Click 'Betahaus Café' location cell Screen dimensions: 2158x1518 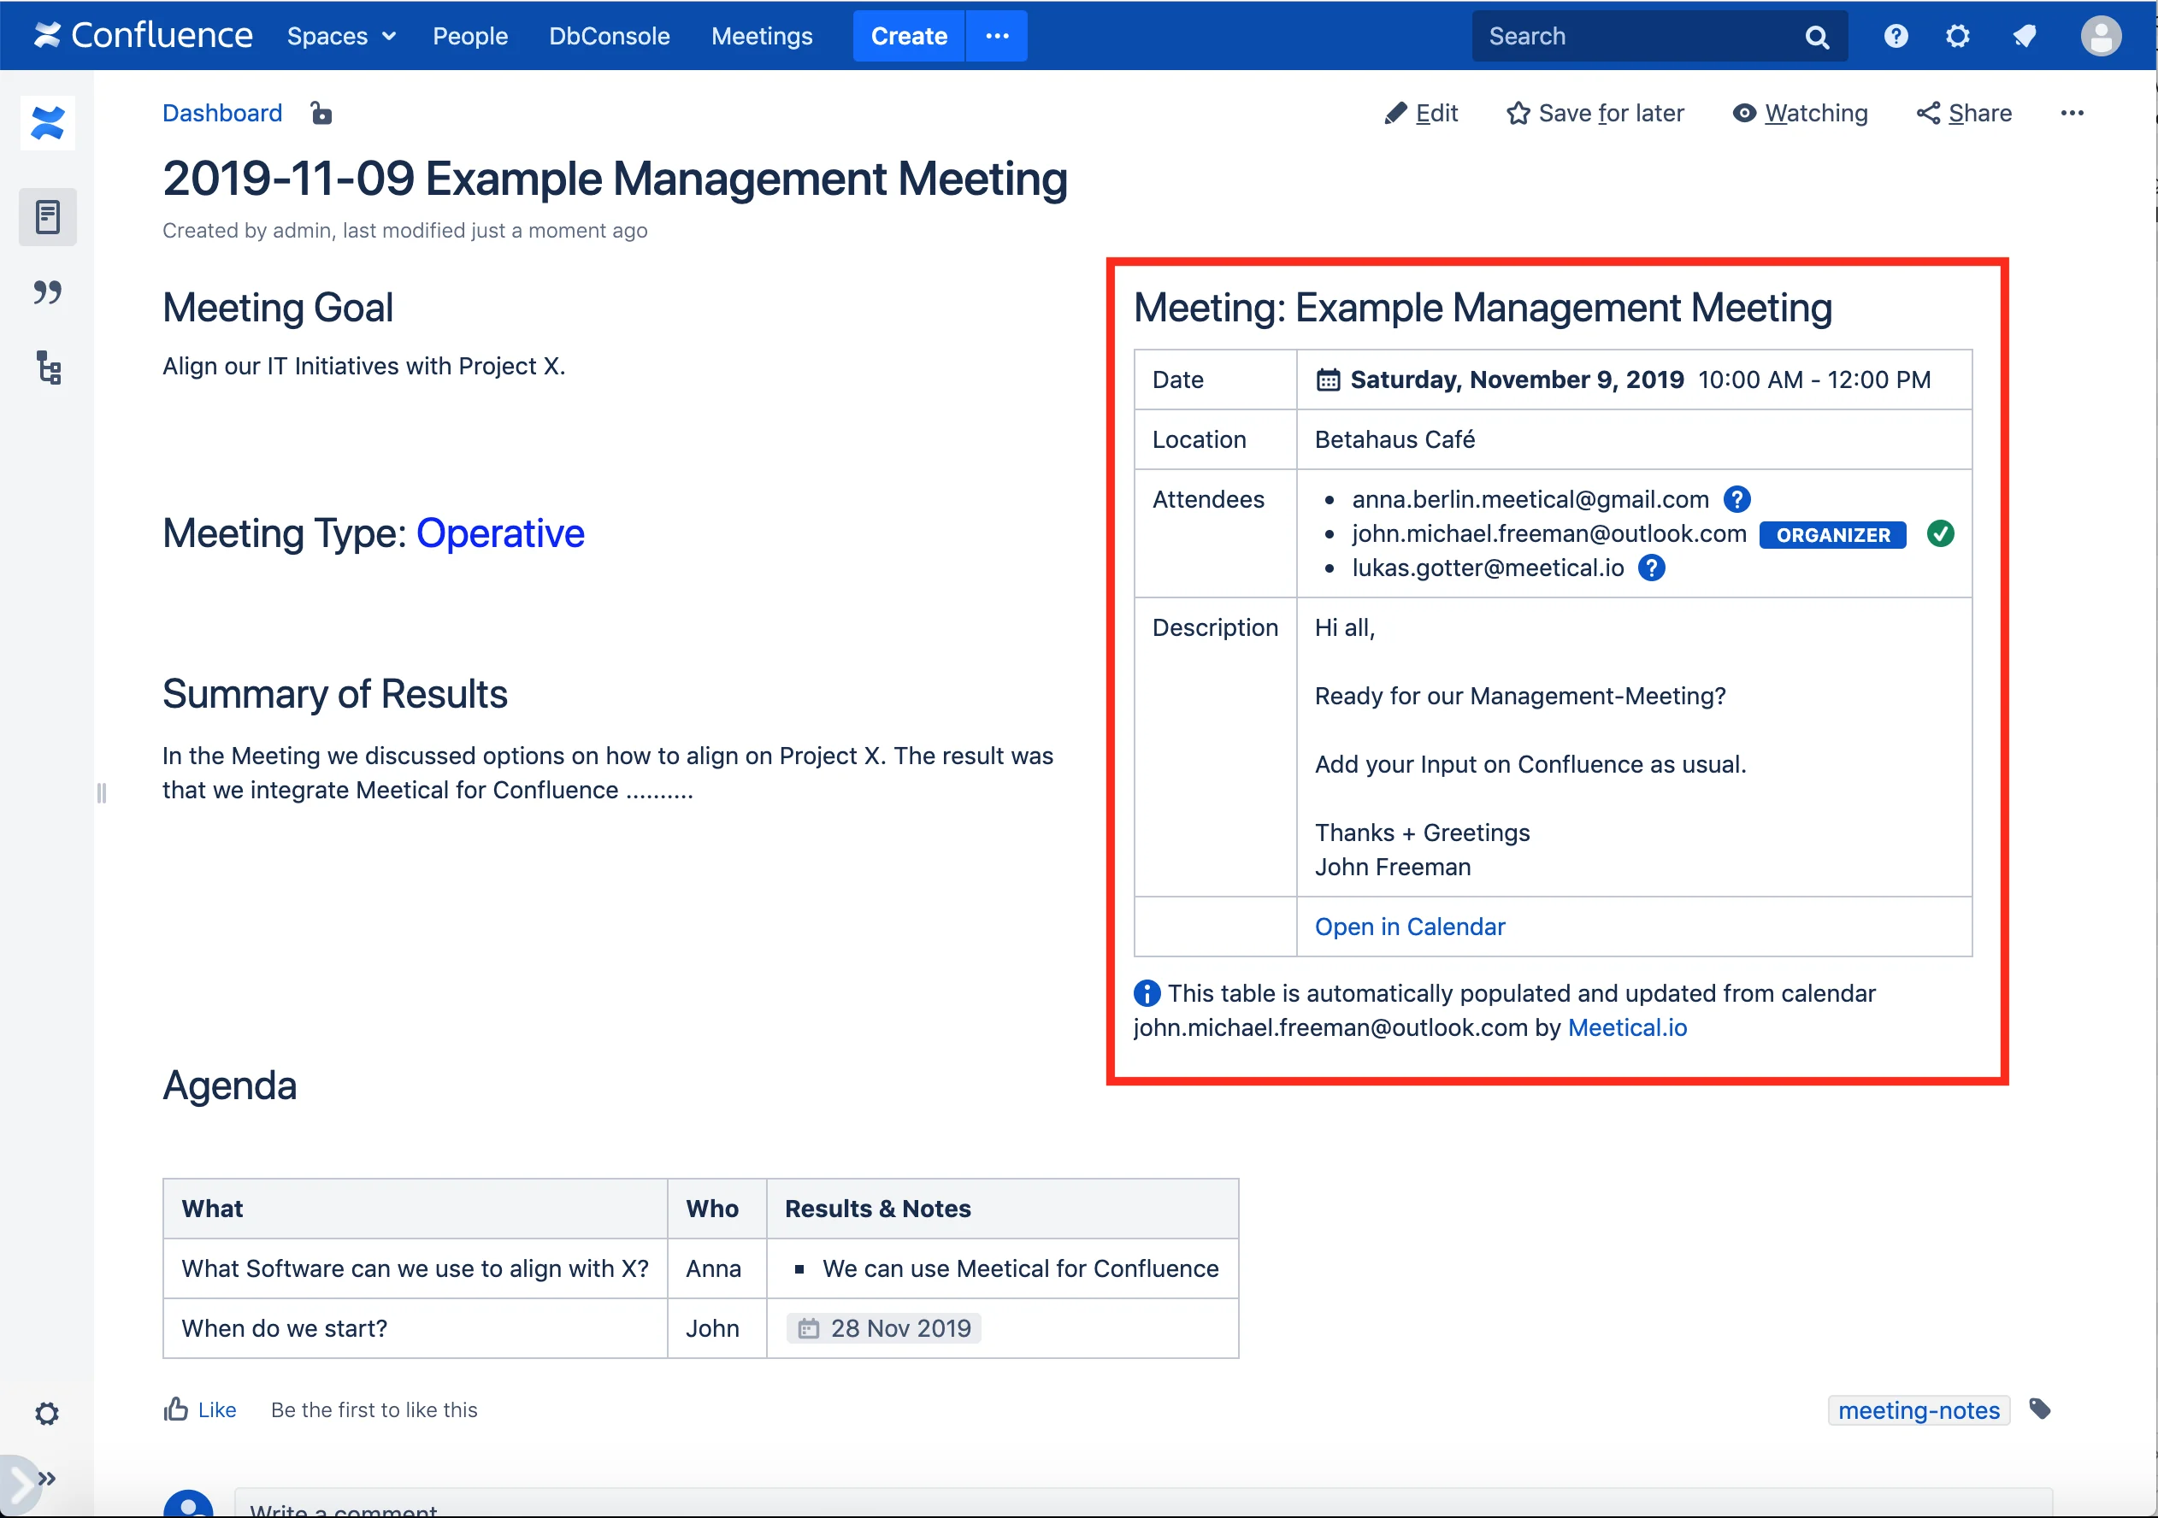pyautogui.click(x=1634, y=439)
